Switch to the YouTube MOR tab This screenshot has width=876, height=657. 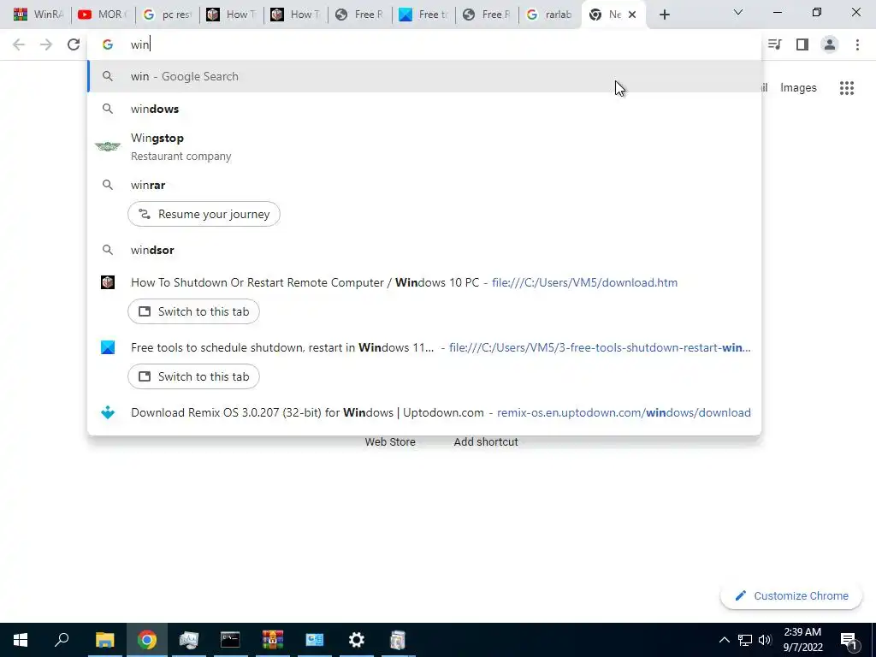pos(103,15)
